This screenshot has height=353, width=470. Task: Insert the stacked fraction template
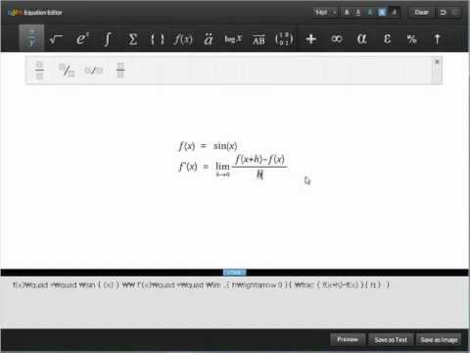[x=39, y=71]
